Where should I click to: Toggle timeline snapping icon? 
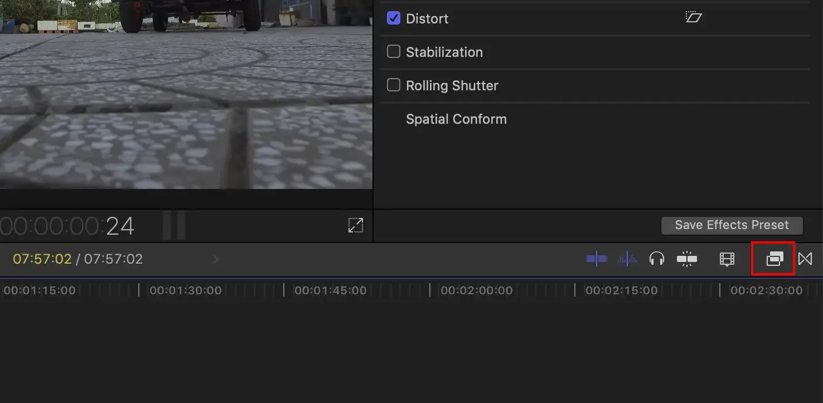[x=687, y=259]
